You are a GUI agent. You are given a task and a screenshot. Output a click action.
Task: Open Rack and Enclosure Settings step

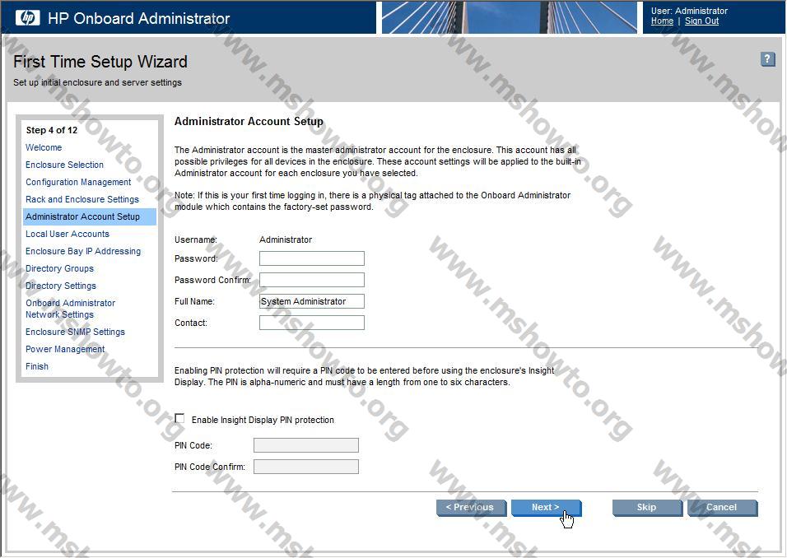(x=82, y=199)
